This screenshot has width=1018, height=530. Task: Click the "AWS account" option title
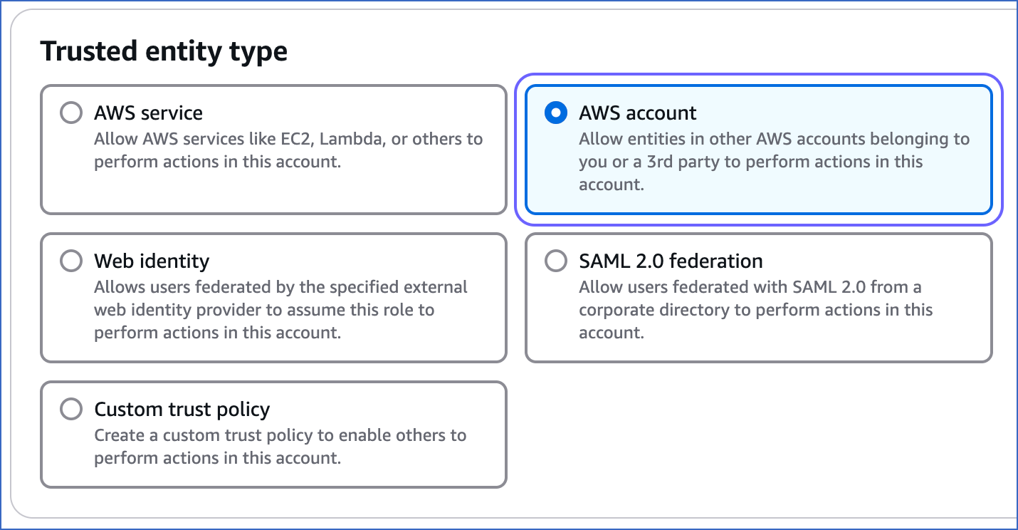(x=638, y=113)
